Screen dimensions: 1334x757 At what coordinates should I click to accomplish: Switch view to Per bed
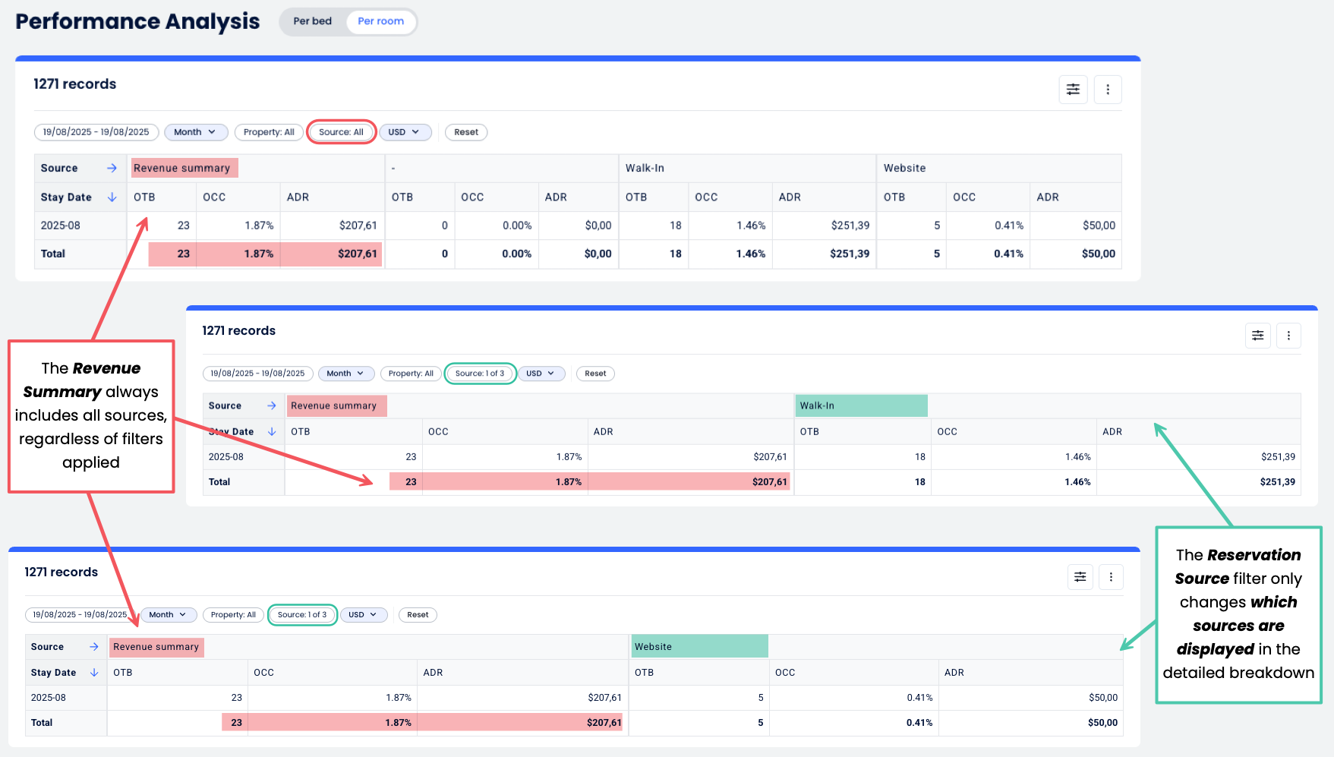click(x=313, y=21)
